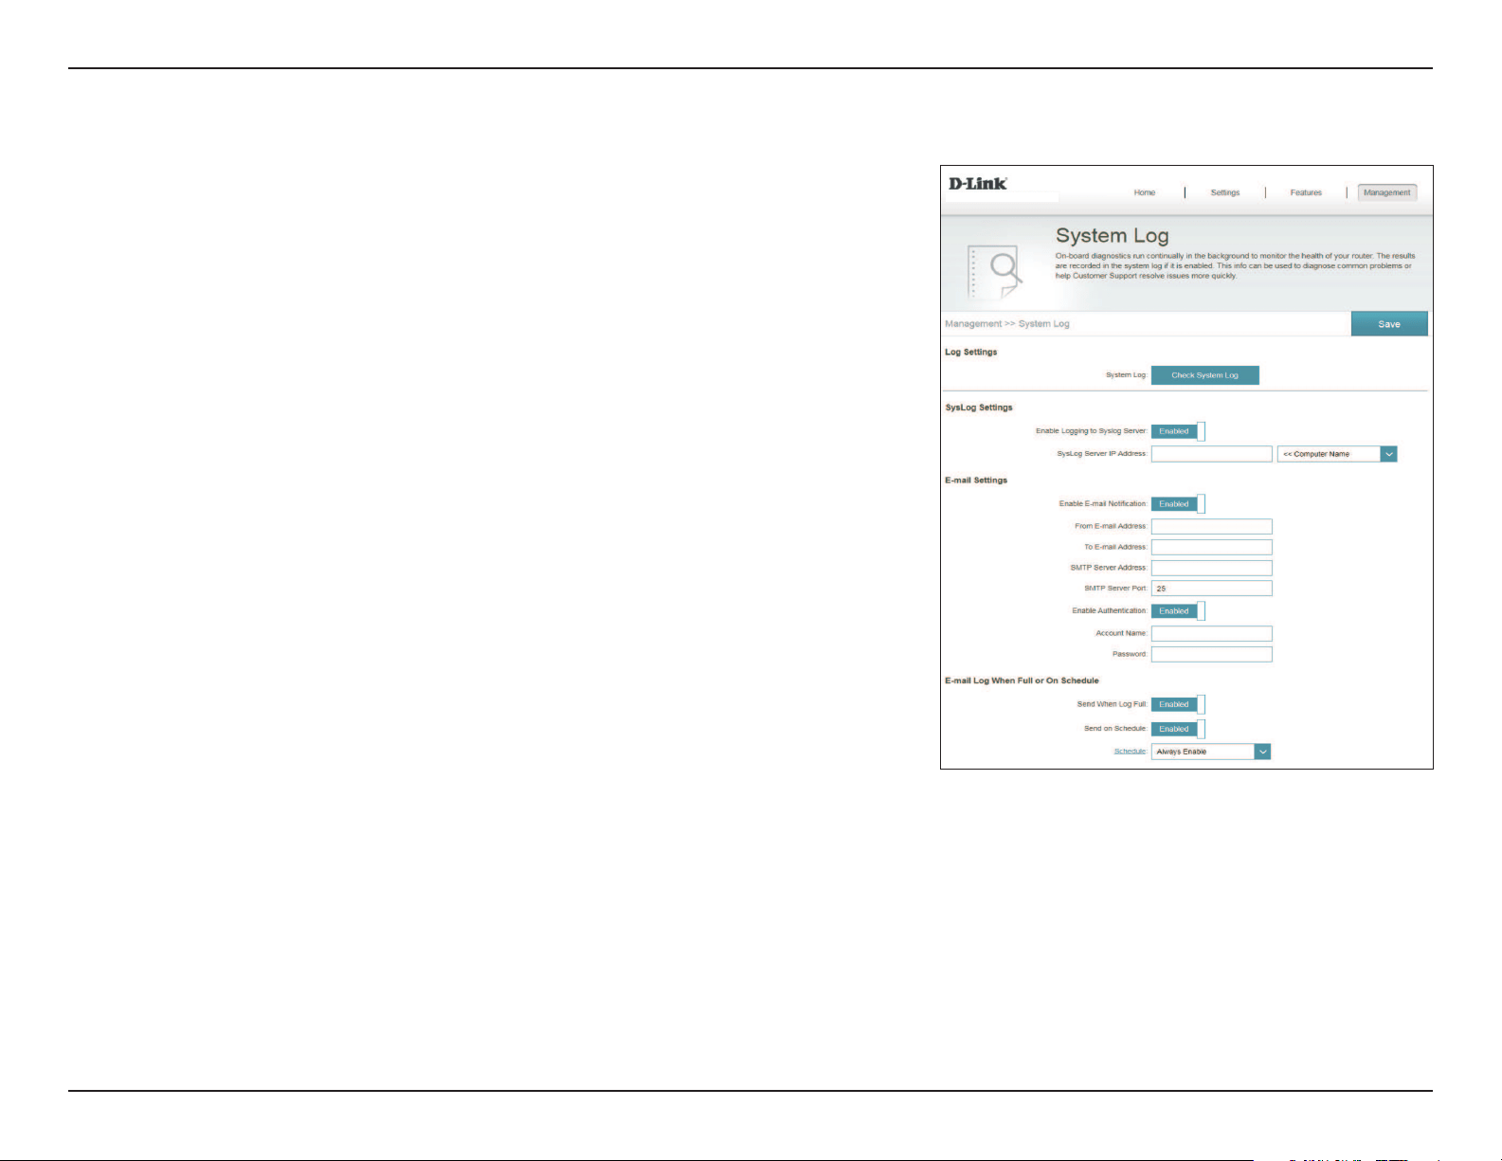Focus the SMTP Server Port field
Image resolution: width=1502 pixels, height=1161 pixels.
tap(1211, 589)
